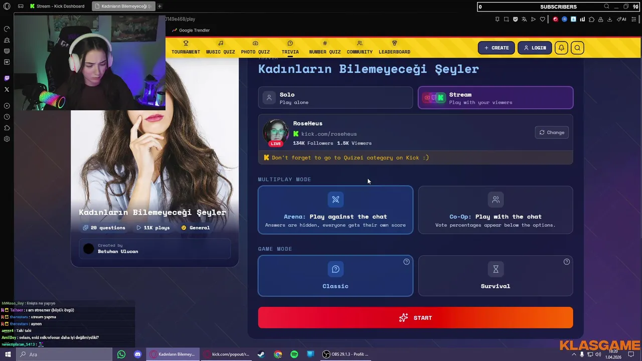Show help info for Classic mode
This screenshot has height=361, width=642.
tap(406, 262)
